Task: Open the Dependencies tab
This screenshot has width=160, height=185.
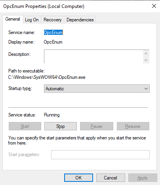Action: [x=80, y=20]
